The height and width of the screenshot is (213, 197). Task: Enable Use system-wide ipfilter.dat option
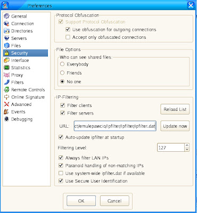click(61, 173)
